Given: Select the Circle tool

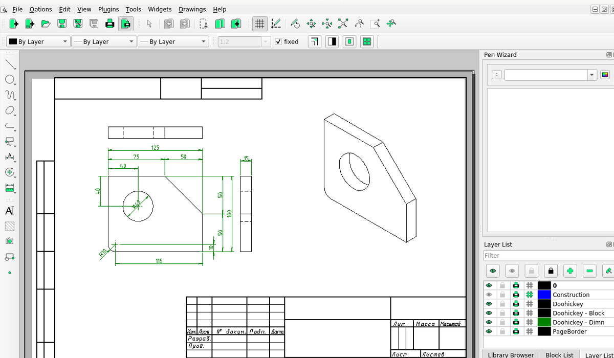Looking at the screenshot, I should (10, 79).
